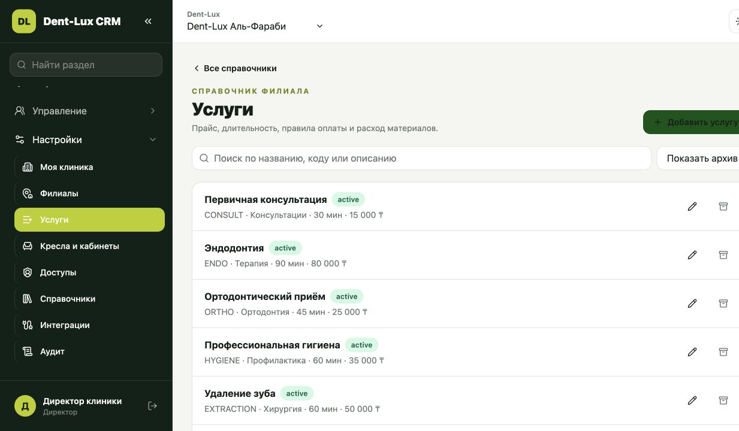The height and width of the screenshot is (431, 739).
Task: Open Моя клиника settings page
Action: (x=89, y=167)
